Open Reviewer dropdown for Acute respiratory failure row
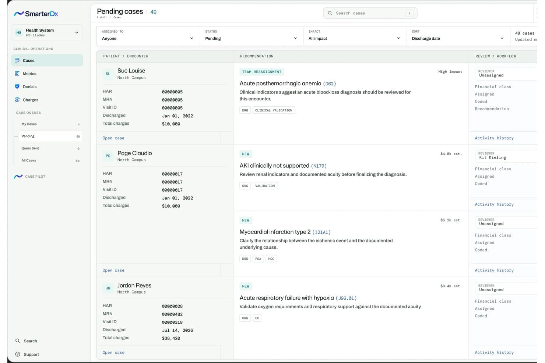The image size is (545, 363). tap(506, 288)
